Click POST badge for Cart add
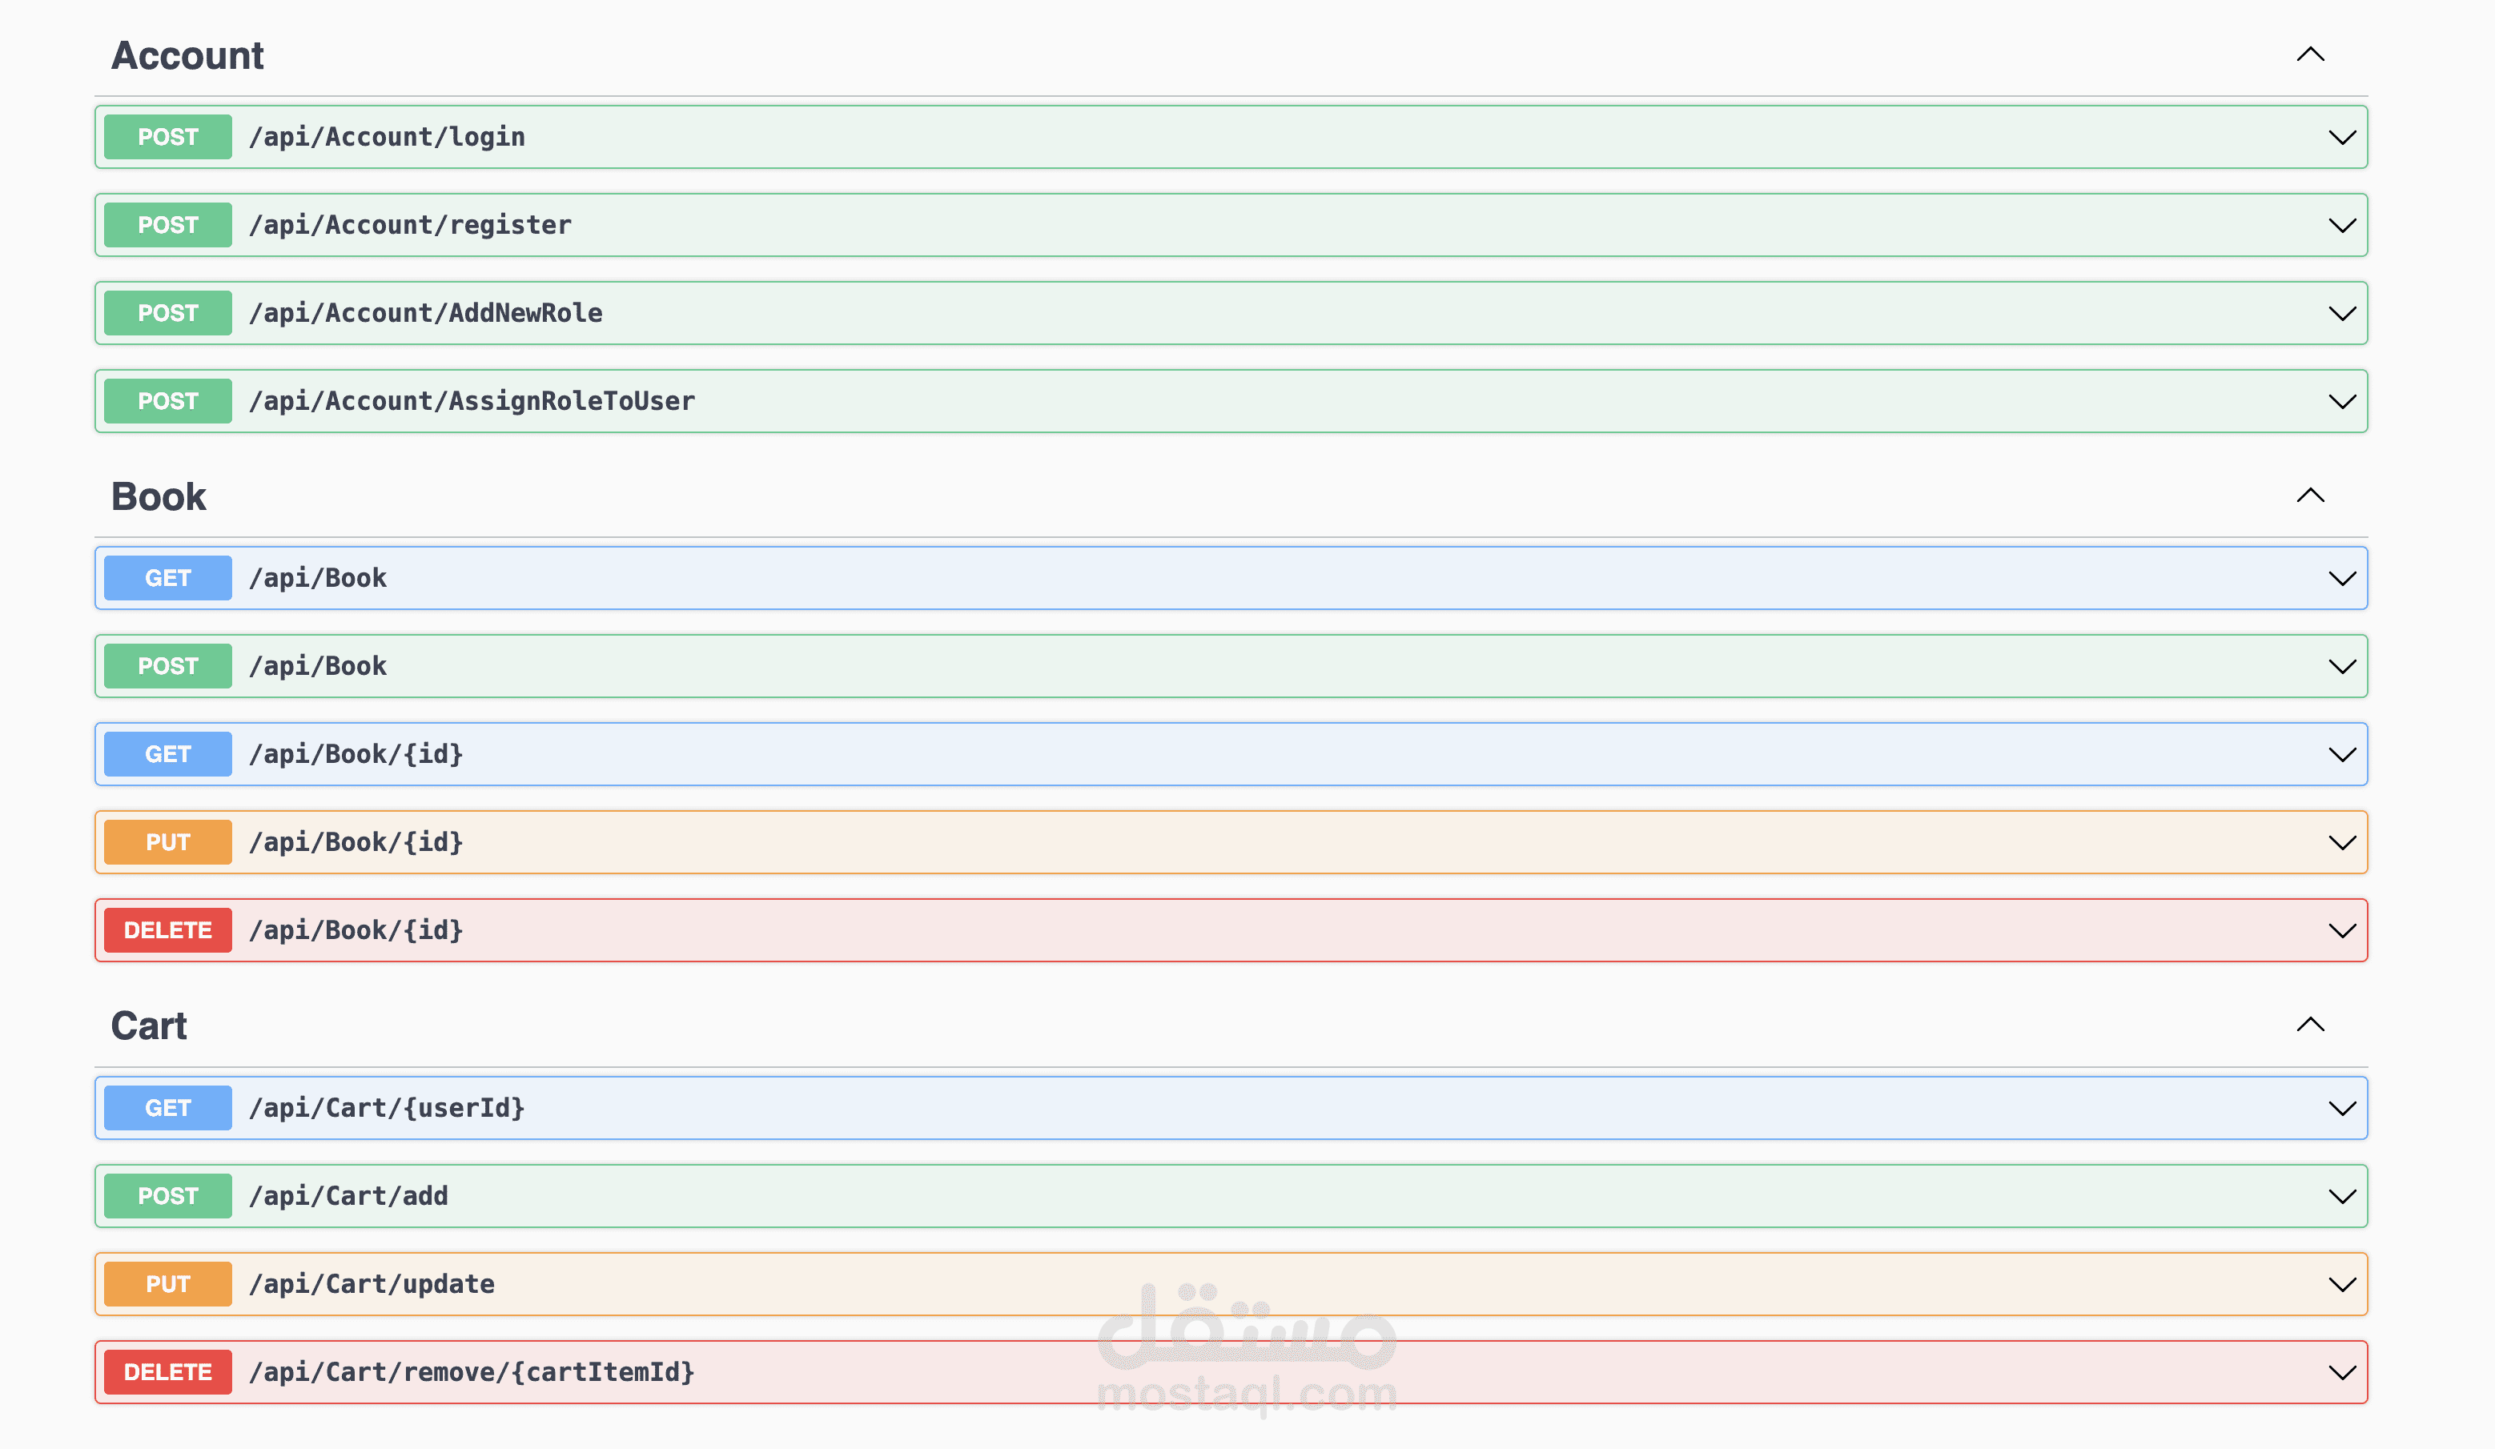This screenshot has width=2495, height=1449. click(167, 1195)
